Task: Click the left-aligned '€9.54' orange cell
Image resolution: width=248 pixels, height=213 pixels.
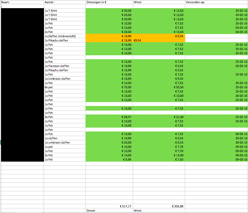Action: click(159, 40)
